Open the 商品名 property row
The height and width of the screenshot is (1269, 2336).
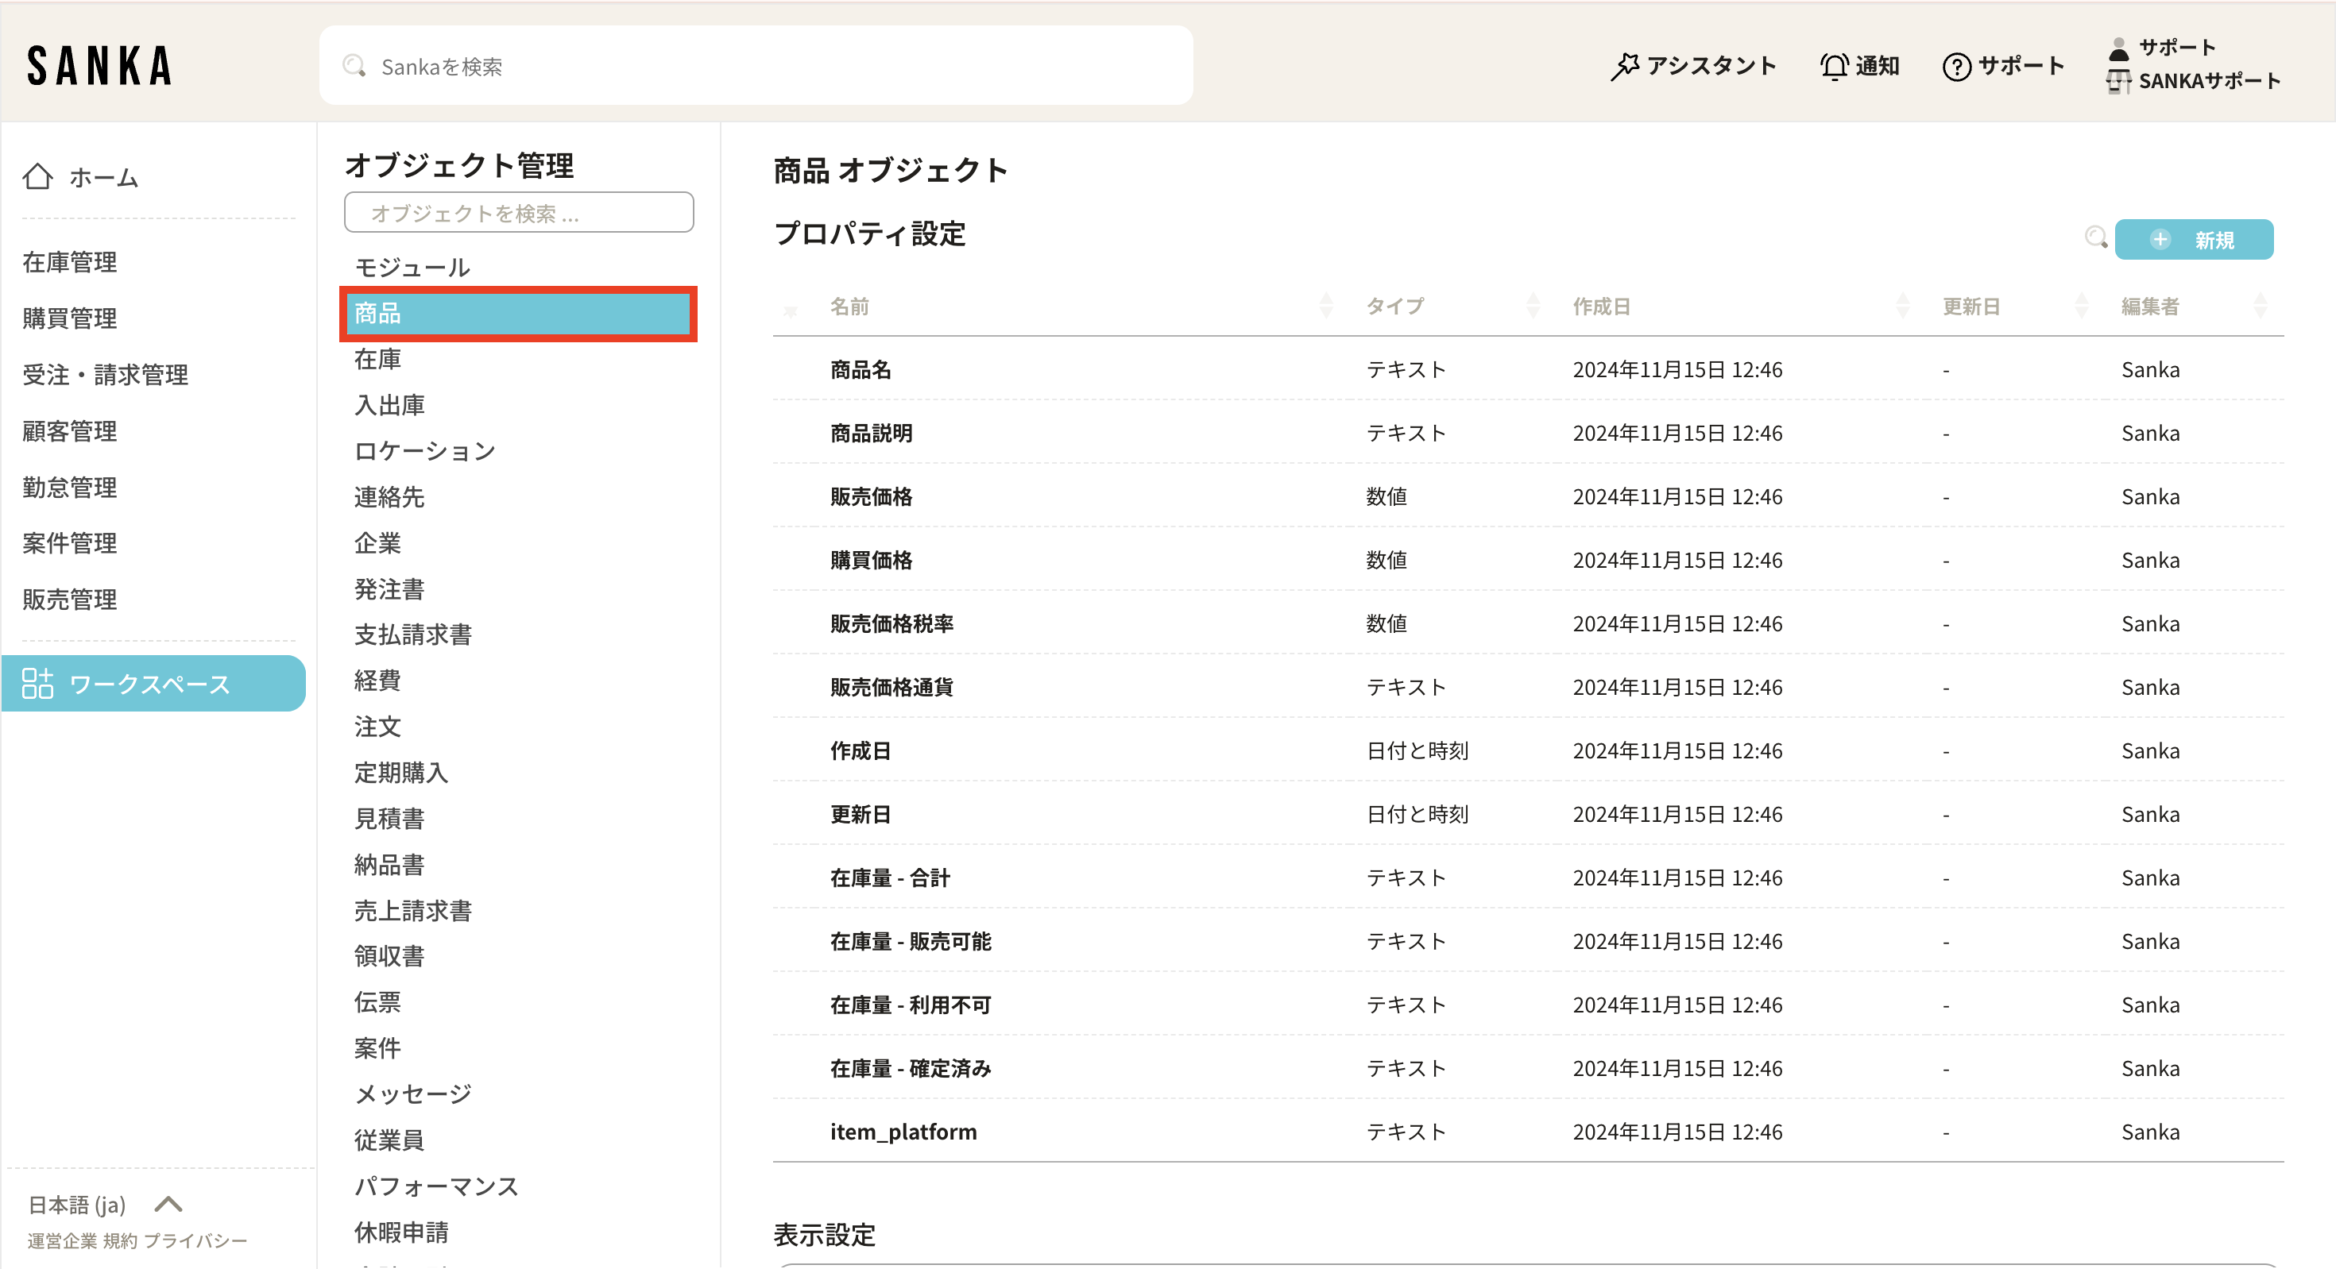(861, 370)
